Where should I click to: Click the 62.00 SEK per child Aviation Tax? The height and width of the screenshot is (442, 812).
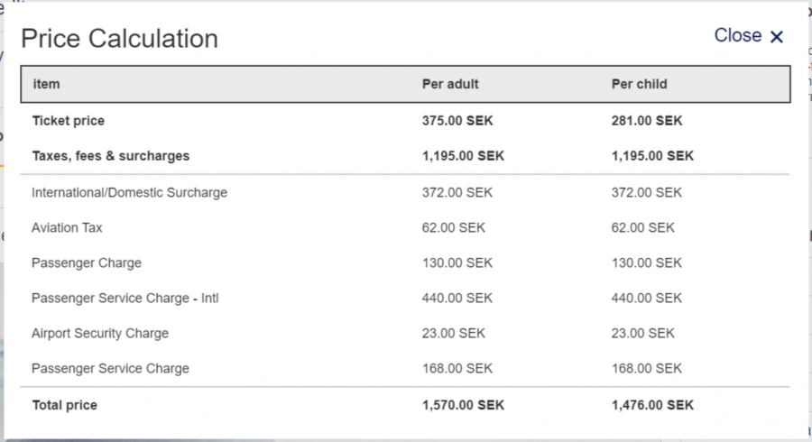(x=642, y=228)
